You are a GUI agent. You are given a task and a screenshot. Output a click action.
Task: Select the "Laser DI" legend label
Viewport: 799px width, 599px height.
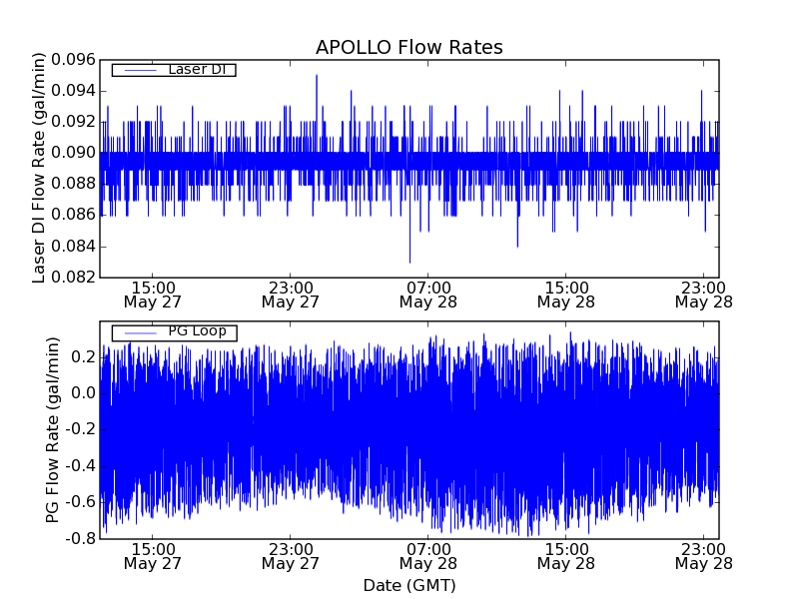(x=196, y=70)
